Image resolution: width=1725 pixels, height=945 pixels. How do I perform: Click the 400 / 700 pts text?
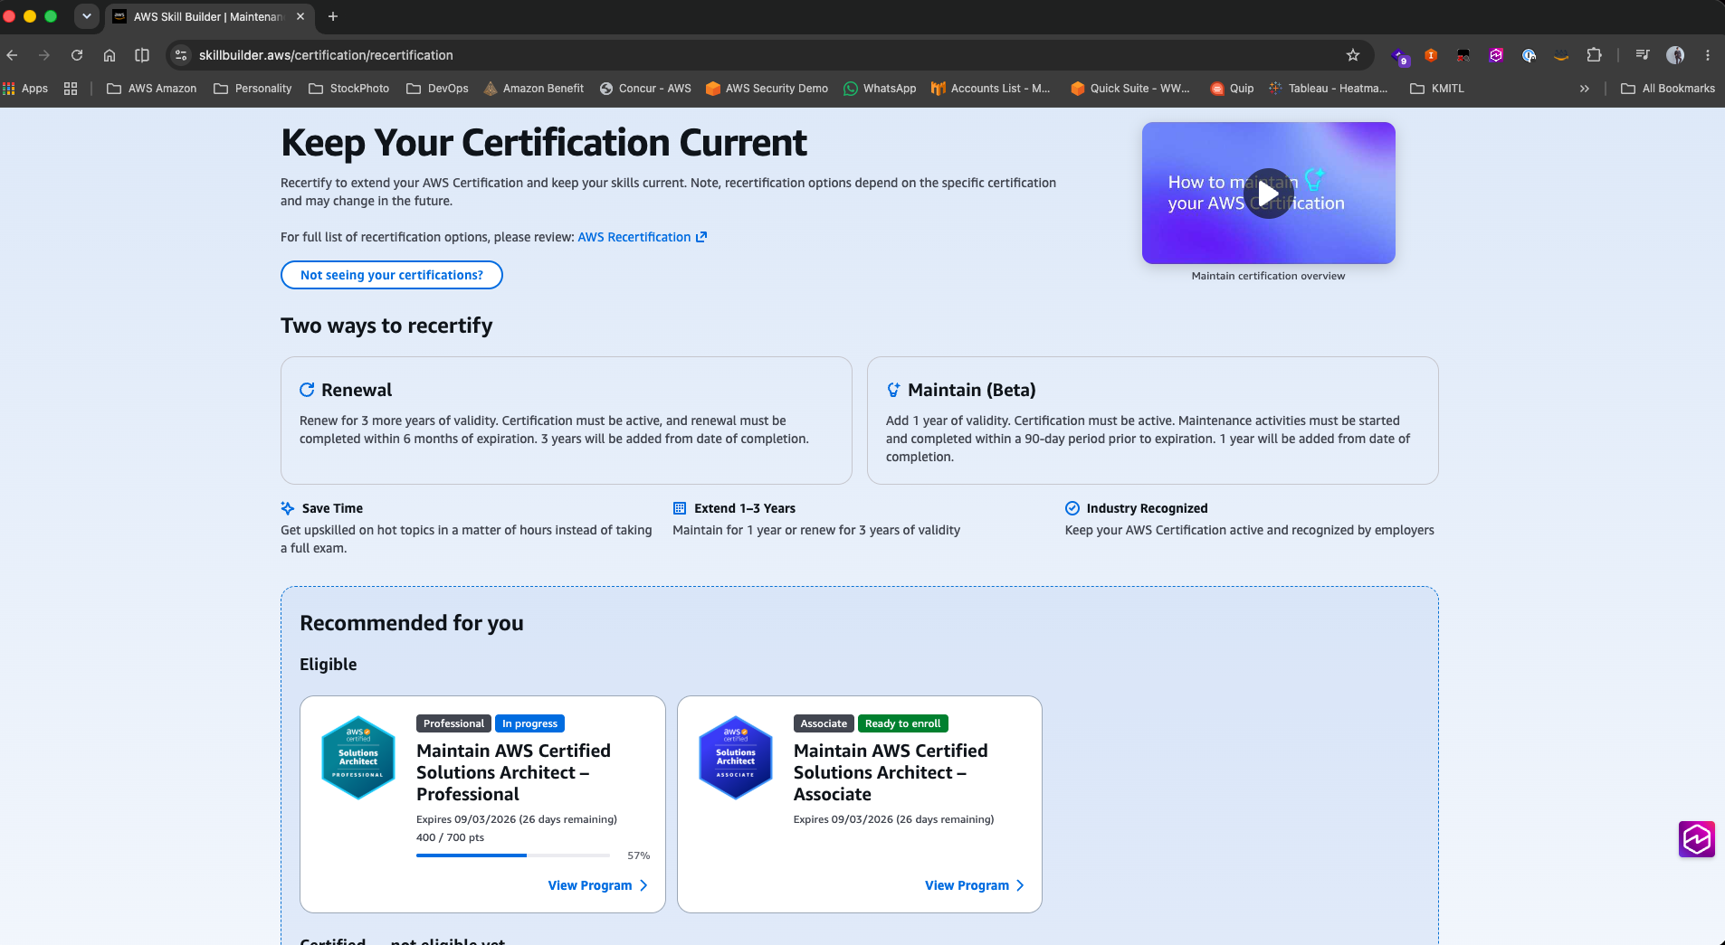click(x=451, y=837)
